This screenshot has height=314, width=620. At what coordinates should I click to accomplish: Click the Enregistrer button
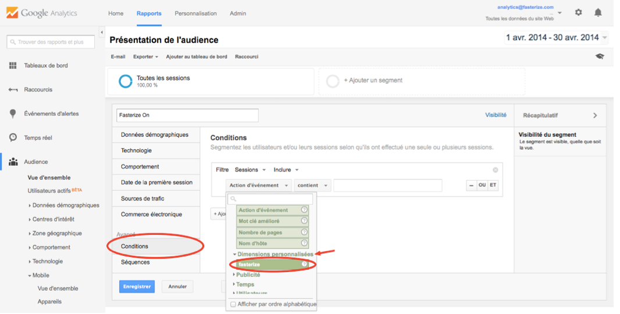pyautogui.click(x=137, y=287)
